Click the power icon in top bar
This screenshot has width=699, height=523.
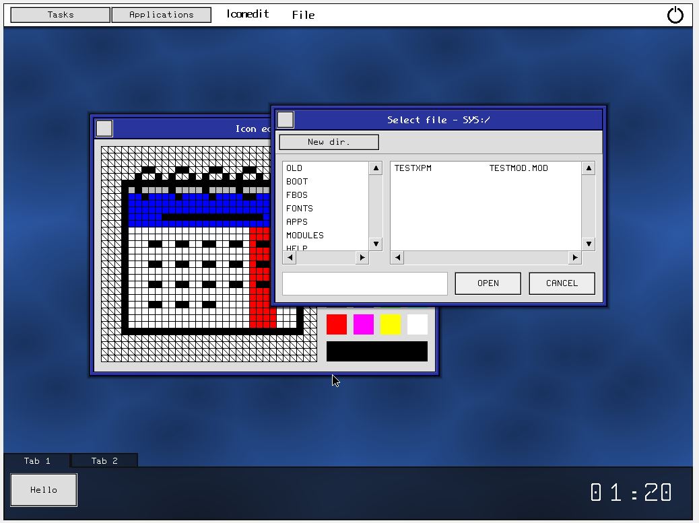coord(675,15)
